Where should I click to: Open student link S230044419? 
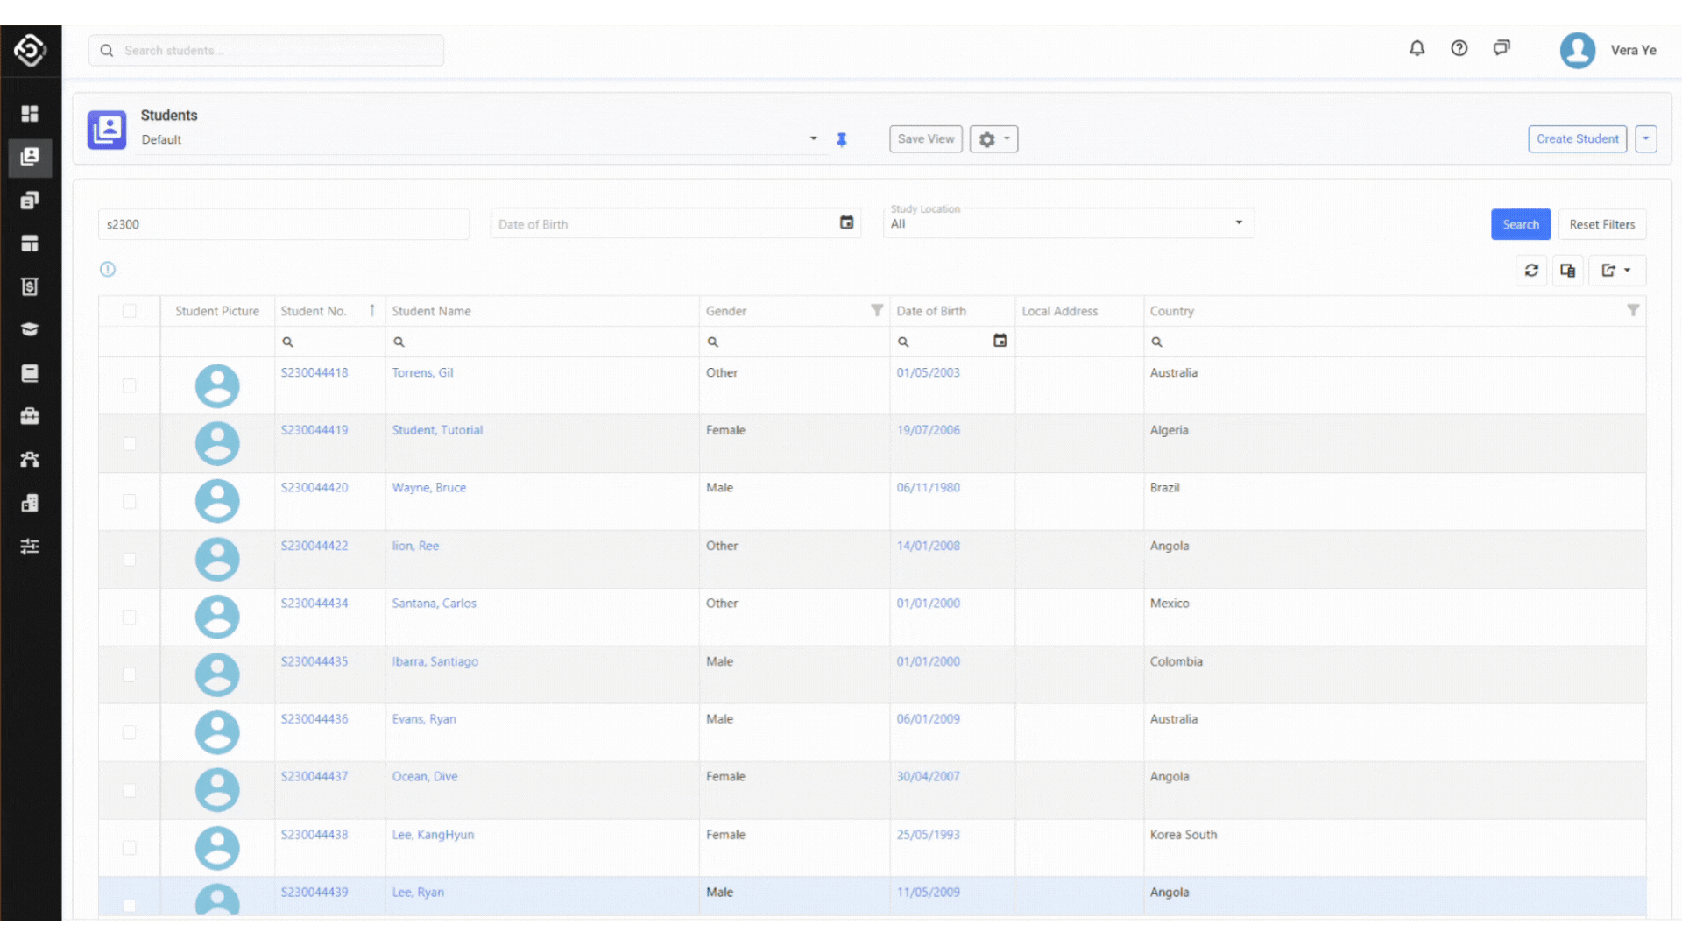pyautogui.click(x=314, y=430)
